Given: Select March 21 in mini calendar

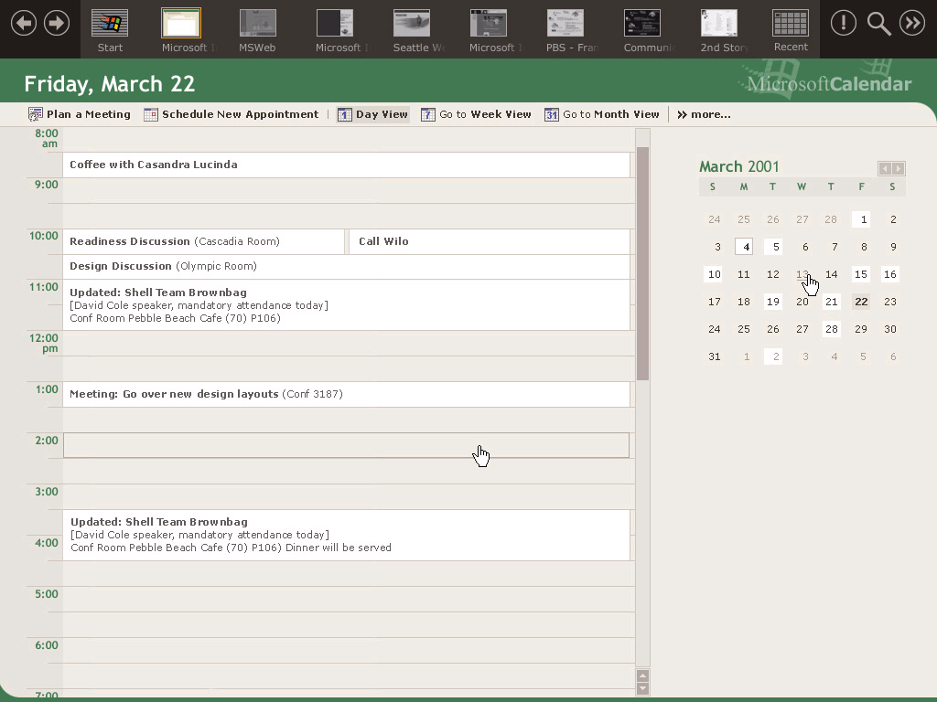Looking at the screenshot, I should (831, 302).
